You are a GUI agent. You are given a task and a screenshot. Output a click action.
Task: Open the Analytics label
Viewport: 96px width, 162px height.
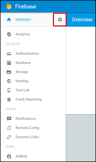pos(23,34)
